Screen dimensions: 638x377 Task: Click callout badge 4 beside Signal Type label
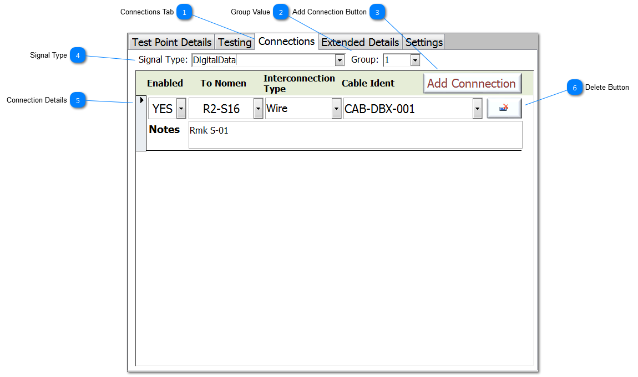(78, 55)
